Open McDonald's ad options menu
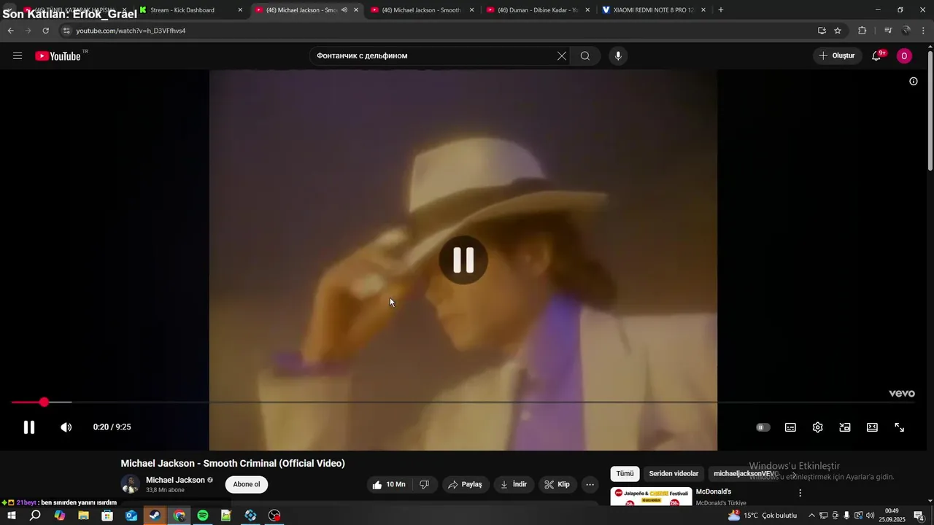 800,493
